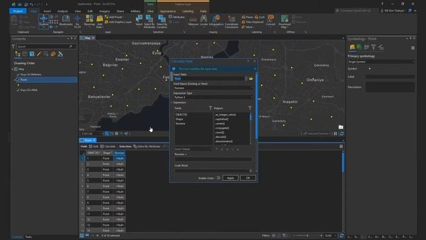Click the table zoom slider
426x240 pixels.
[308, 235]
